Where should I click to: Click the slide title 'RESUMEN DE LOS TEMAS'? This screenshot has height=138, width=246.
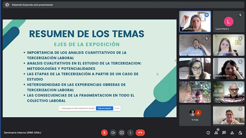pyautogui.click(x=86, y=34)
